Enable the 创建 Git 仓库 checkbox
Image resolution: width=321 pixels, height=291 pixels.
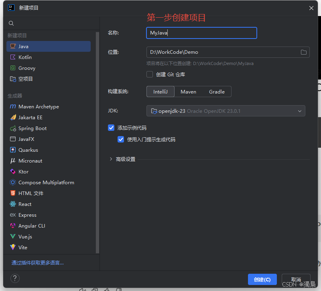[150, 74]
